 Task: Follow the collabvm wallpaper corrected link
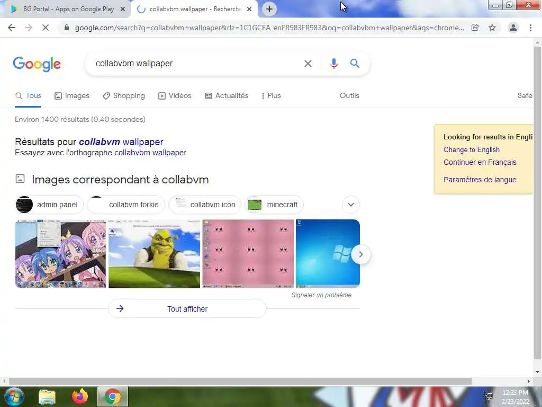121,142
